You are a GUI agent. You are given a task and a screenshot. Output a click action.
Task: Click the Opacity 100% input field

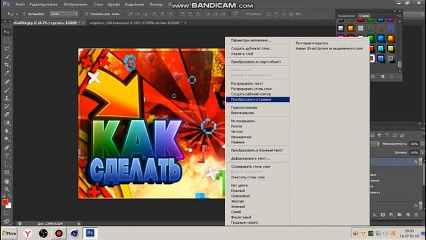(x=414, y=144)
